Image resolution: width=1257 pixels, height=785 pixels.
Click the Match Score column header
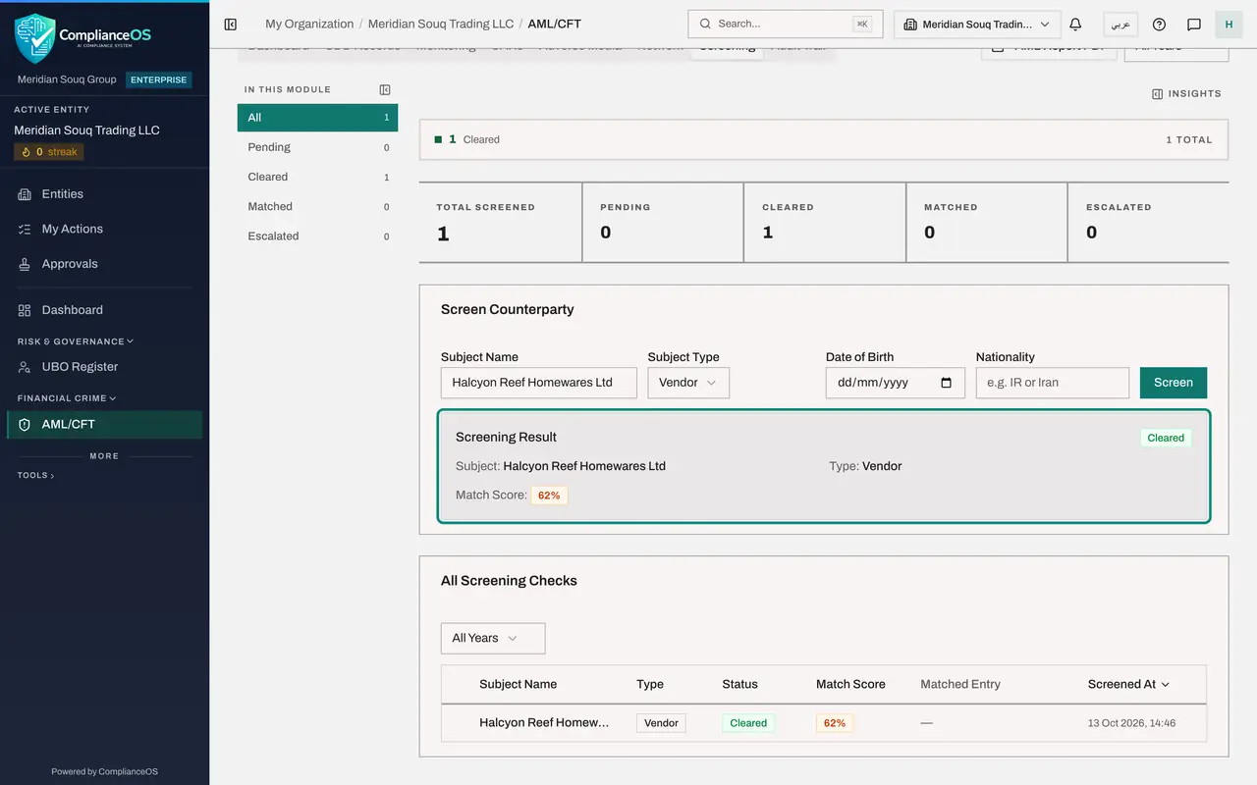850,684
